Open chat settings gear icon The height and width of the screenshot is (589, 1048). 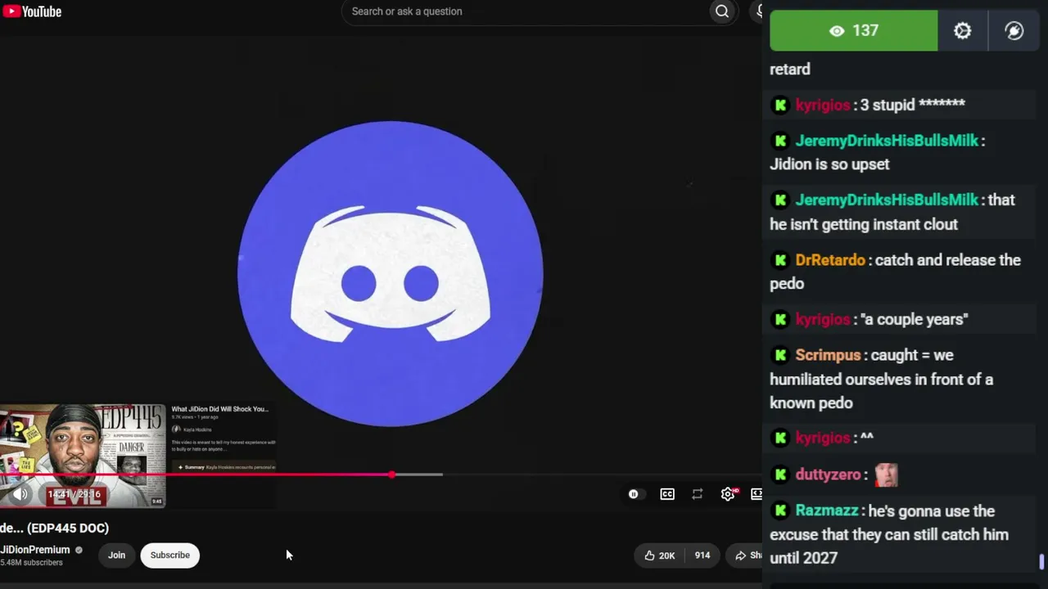pyautogui.click(x=963, y=31)
